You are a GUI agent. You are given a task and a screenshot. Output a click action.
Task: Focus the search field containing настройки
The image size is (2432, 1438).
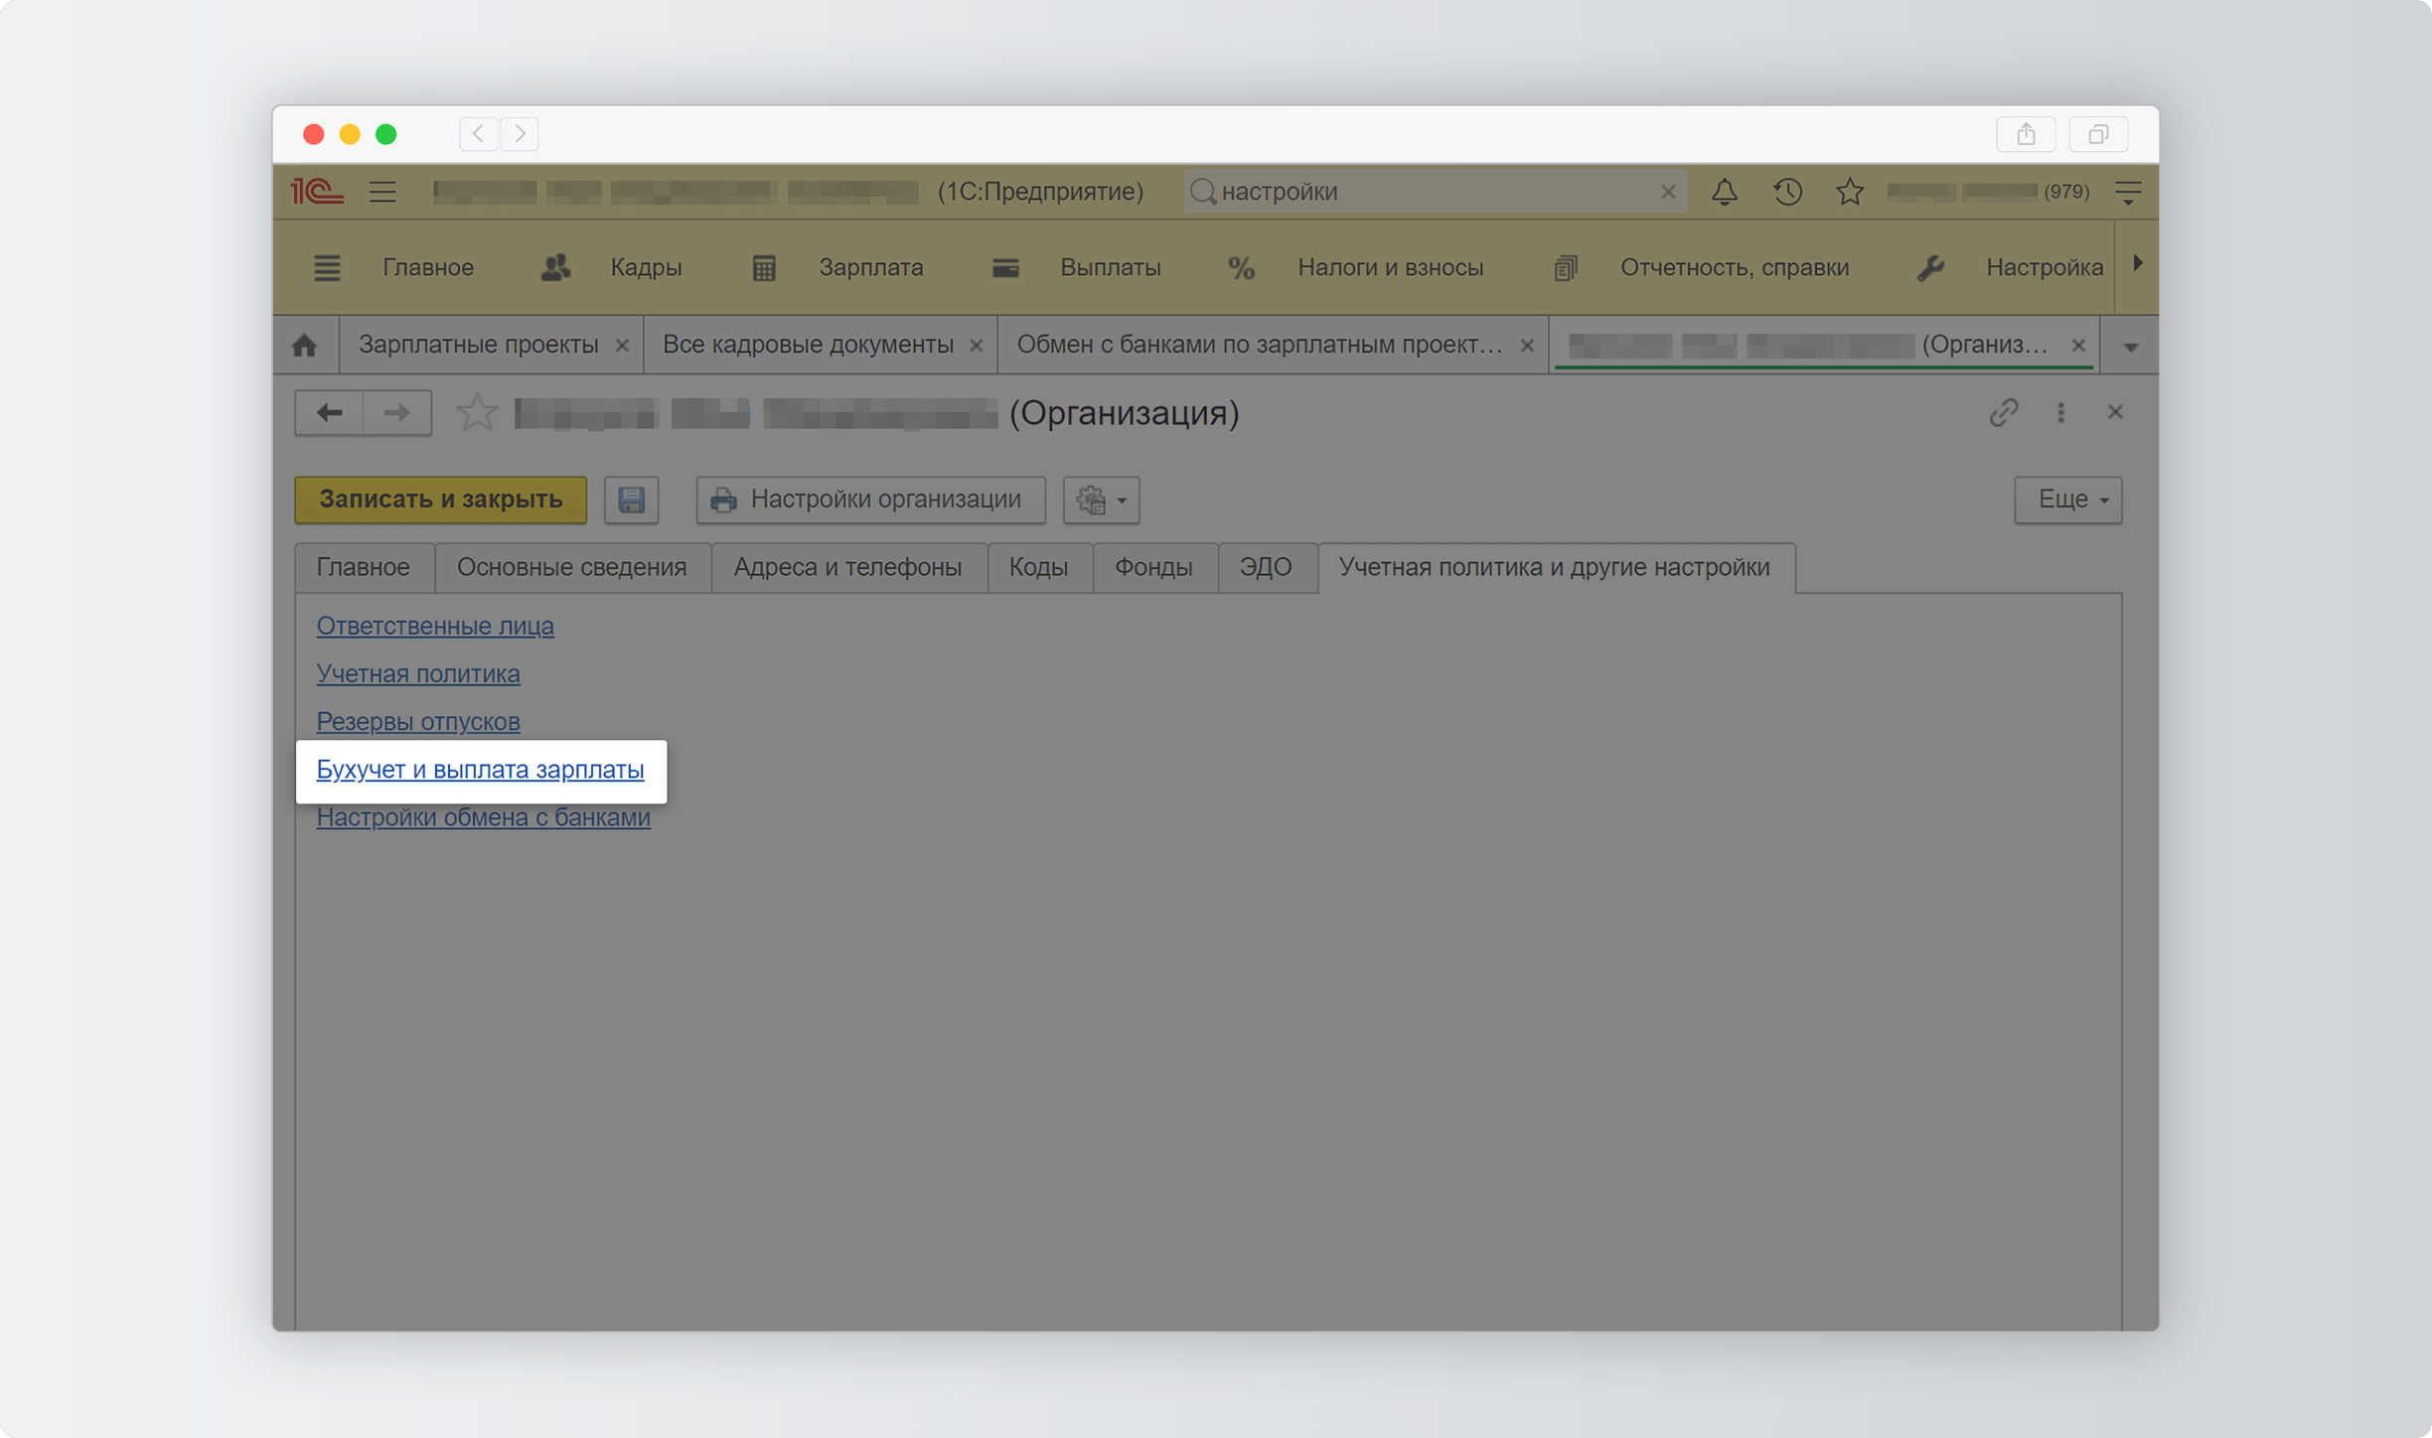click(x=1436, y=192)
